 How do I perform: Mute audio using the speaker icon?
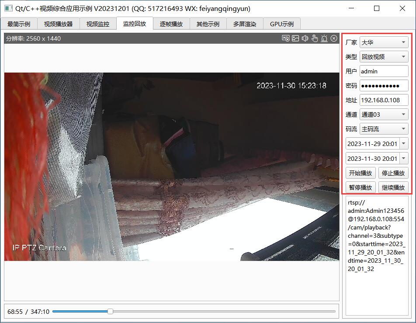[305, 38]
